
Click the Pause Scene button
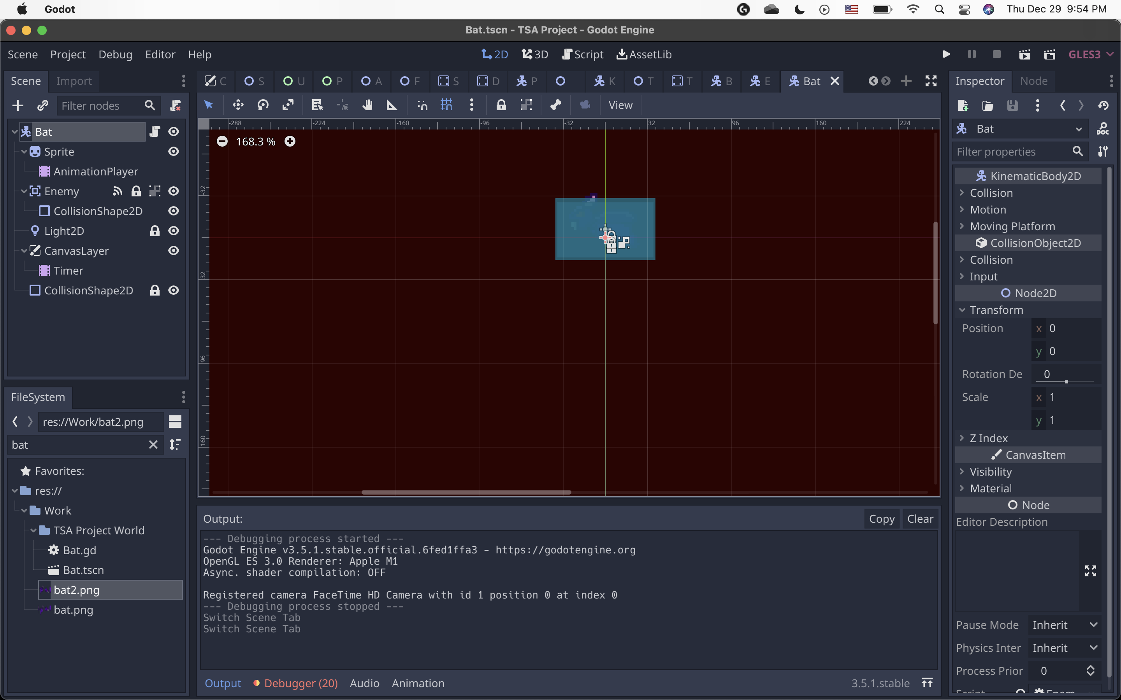point(972,54)
